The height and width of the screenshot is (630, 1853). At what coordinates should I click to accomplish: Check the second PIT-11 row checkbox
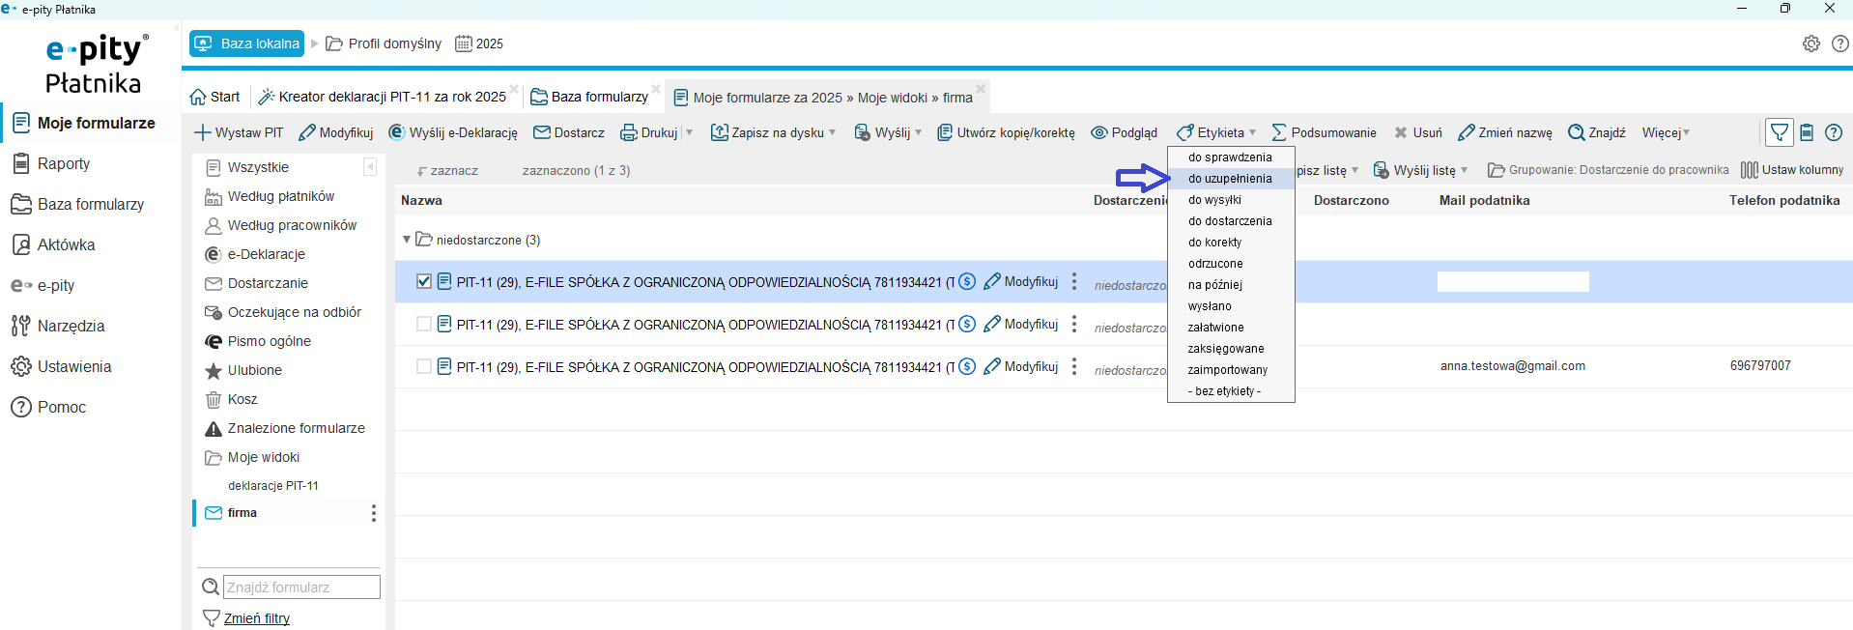click(424, 325)
